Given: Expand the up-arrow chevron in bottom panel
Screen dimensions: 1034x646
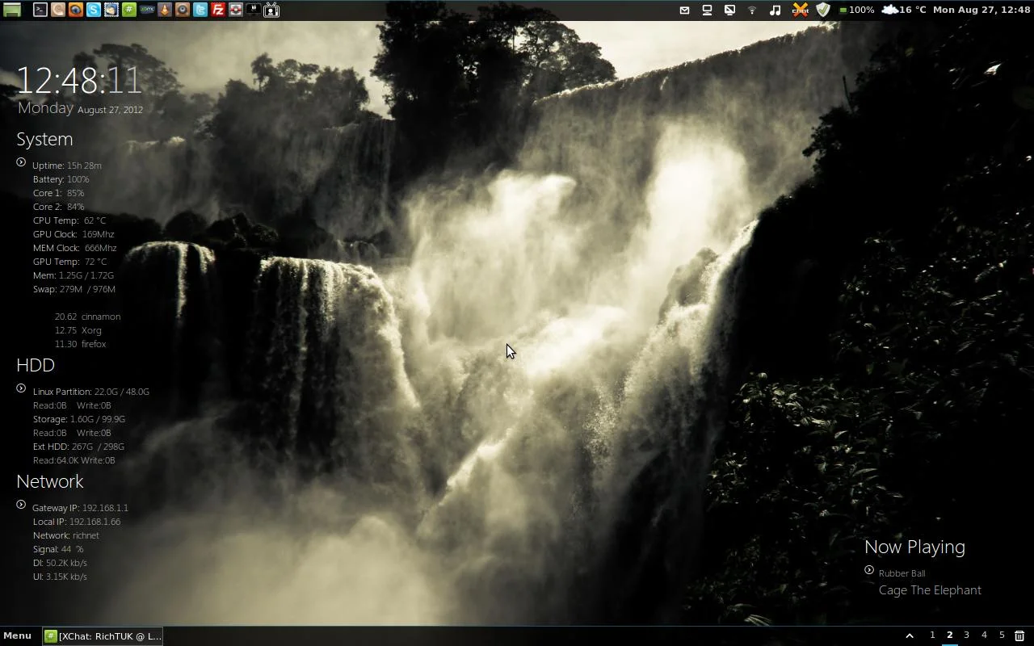Looking at the screenshot, I should point(909,636).
